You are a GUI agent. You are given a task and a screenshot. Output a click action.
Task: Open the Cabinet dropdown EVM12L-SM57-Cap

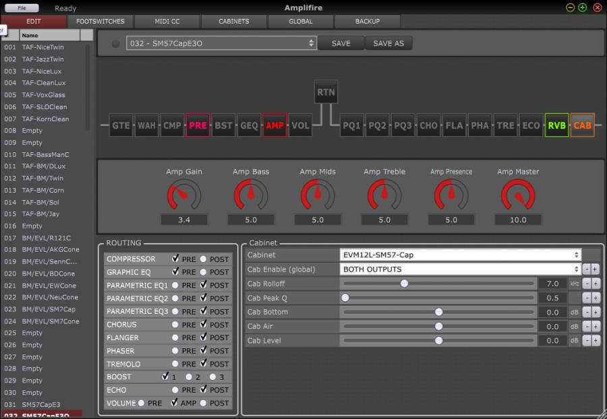pyautogui.click(x=460, y=255)
